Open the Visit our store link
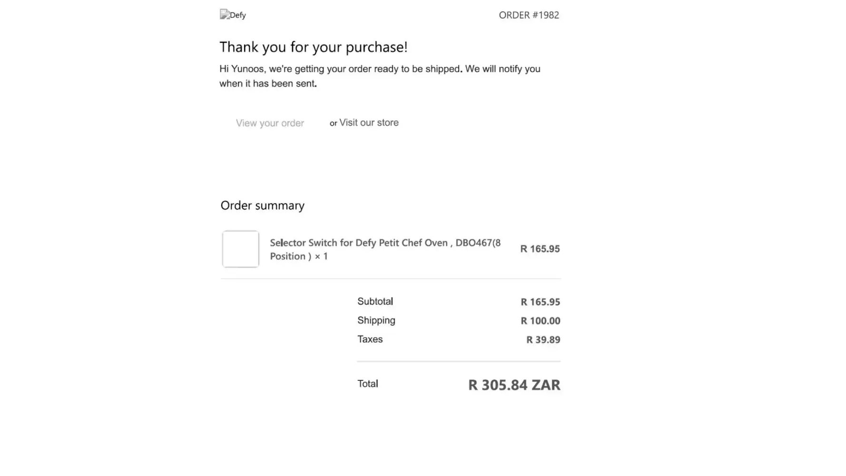846x476 pixels. pos(369,122)
